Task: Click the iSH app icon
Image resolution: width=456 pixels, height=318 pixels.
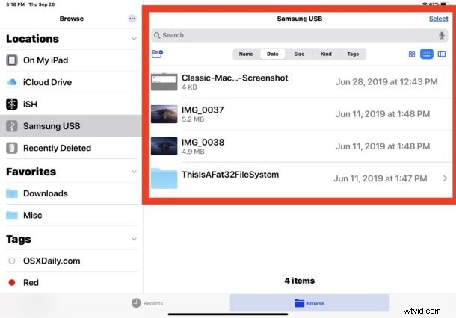Action: [x=12, y=104]
